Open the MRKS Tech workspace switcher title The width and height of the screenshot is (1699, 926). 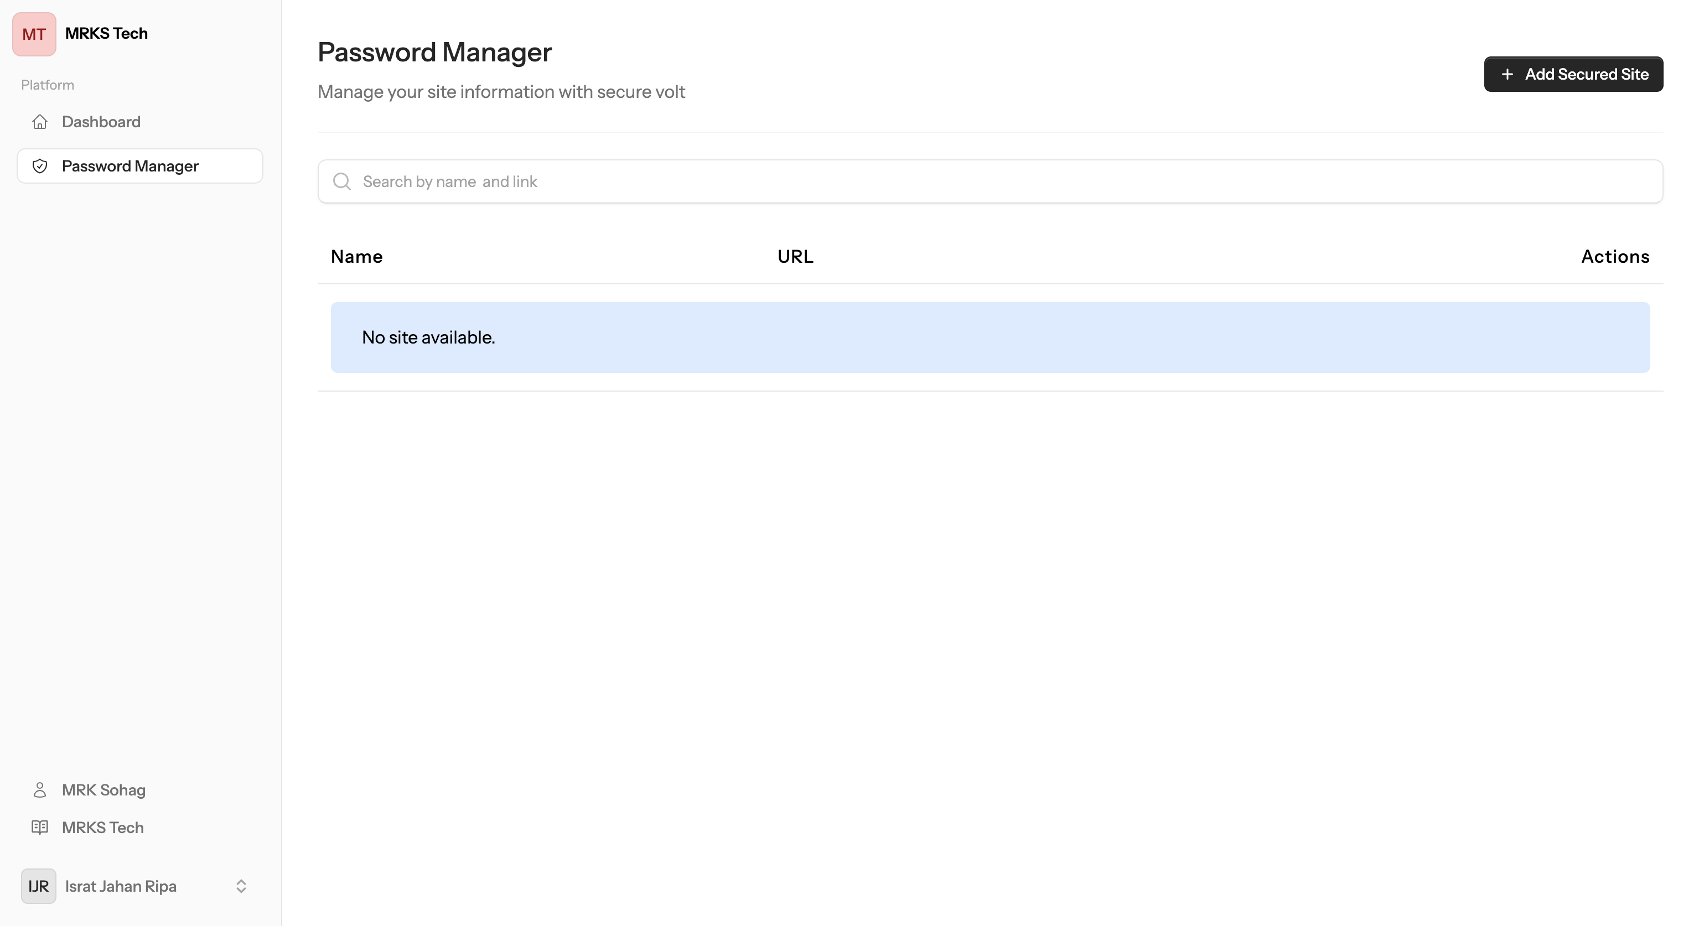pos(106,34)
